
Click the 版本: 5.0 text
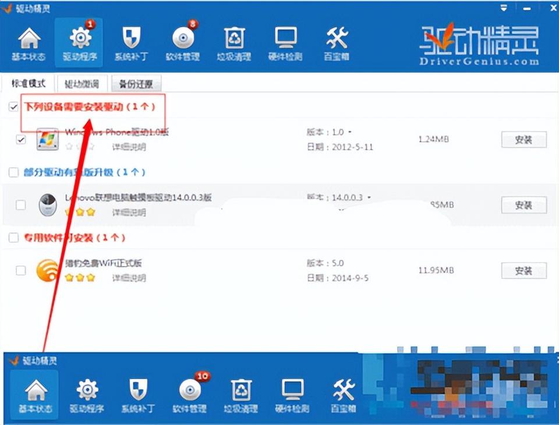pyautogui.click(x=325, y=263)
